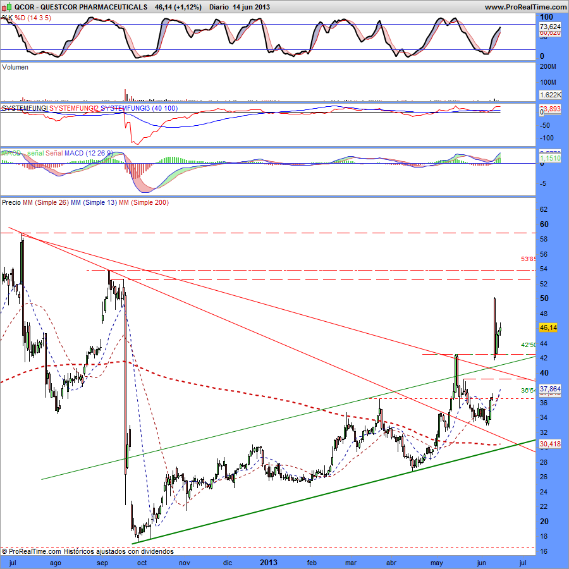Click the 53'85 resistance level annotation
The height and width of the screenshot is (569, 569).
[528, 259]
